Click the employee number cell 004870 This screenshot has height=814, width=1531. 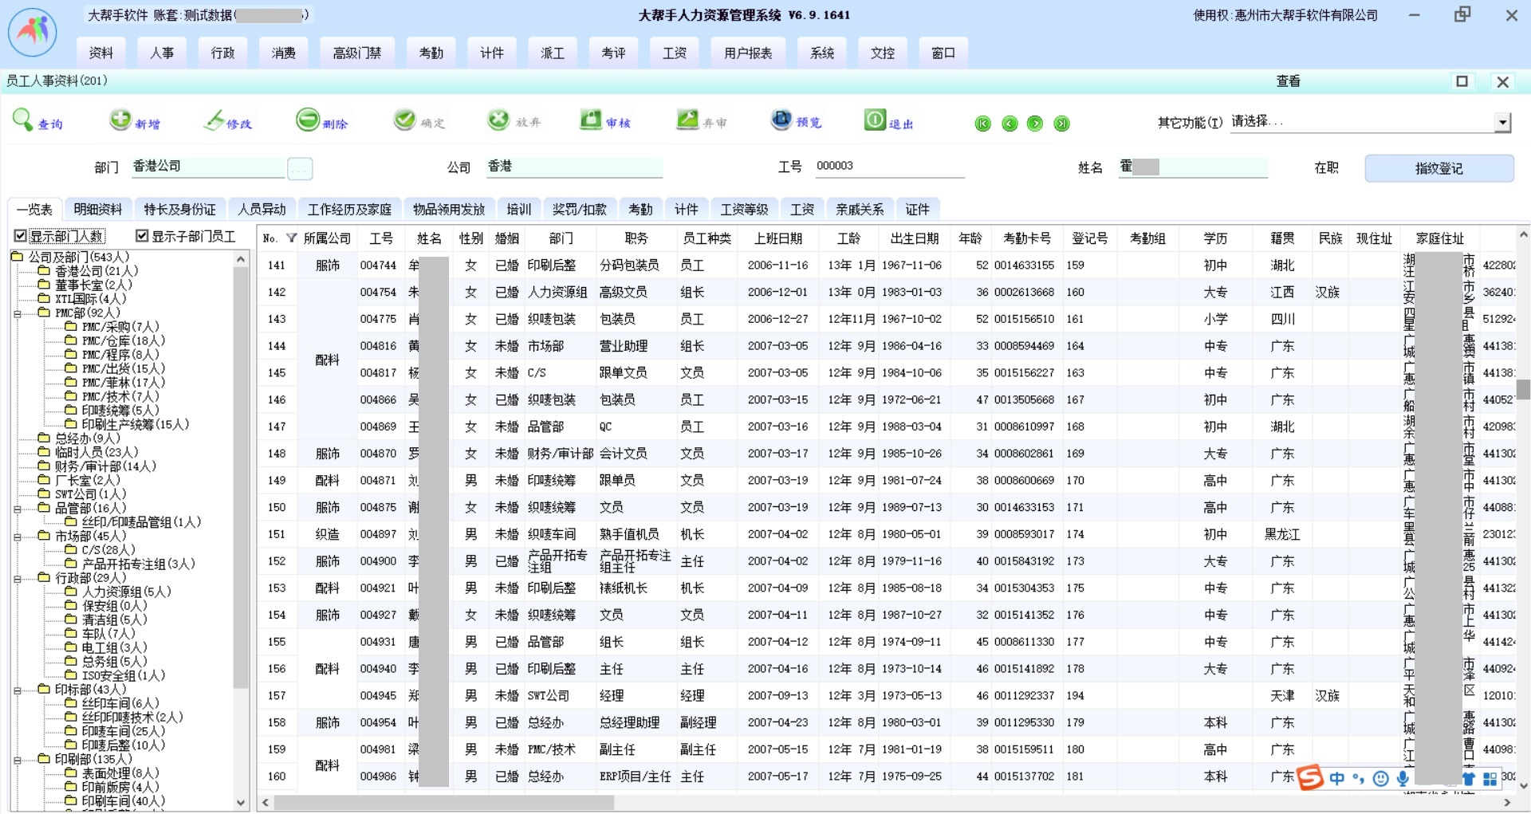tap(378, 454)
